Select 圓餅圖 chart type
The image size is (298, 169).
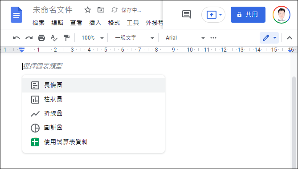tap(94, 128)
